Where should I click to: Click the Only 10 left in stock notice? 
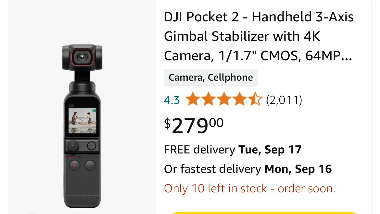[250, 189]
